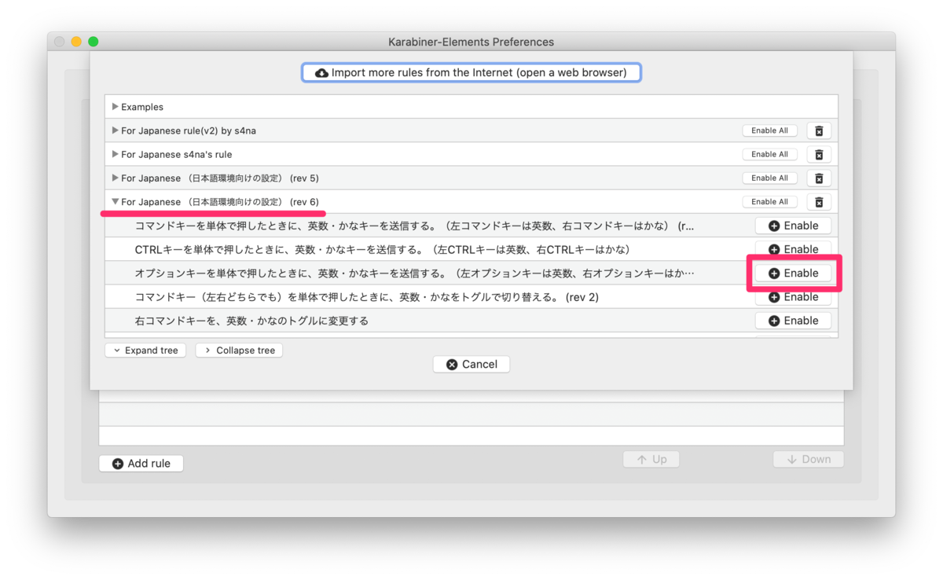Select the Examples row text
The width and height of the screenshot is (943, 580).
coord(142,107)
